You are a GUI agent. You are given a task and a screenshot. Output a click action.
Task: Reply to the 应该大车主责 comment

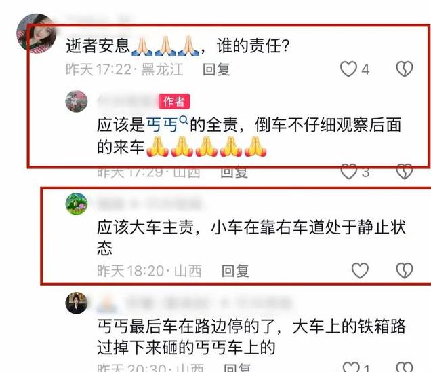pos(235,271)
